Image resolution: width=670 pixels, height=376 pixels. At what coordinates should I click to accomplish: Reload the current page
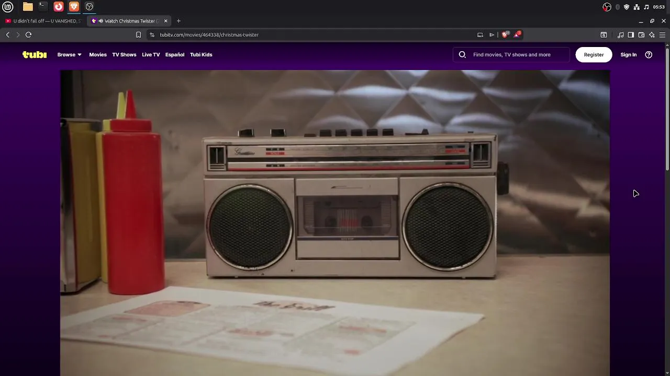tap(29, 34)
